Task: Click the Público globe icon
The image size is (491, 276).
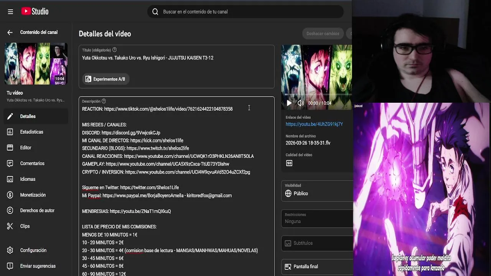Action: (288, 194)
